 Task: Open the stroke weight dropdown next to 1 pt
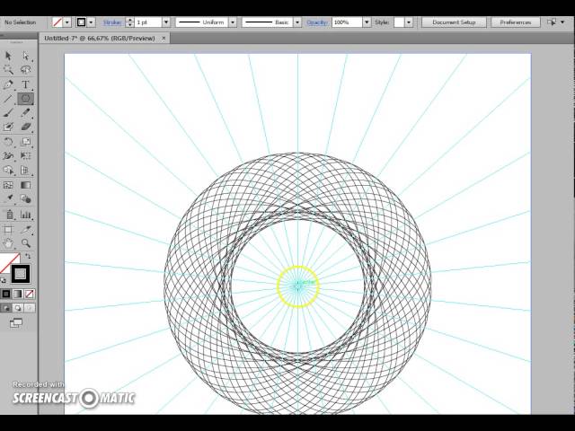pyautogui.click(x=166, y=22)
